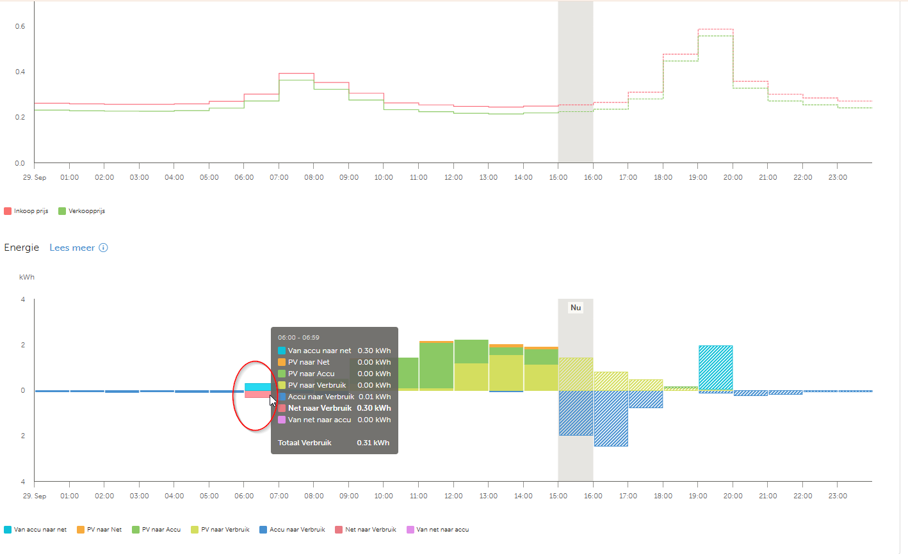908x554 pixels.
Task: Click the orange PV naar Net legend swatch
Action: (x=81, y=530)
